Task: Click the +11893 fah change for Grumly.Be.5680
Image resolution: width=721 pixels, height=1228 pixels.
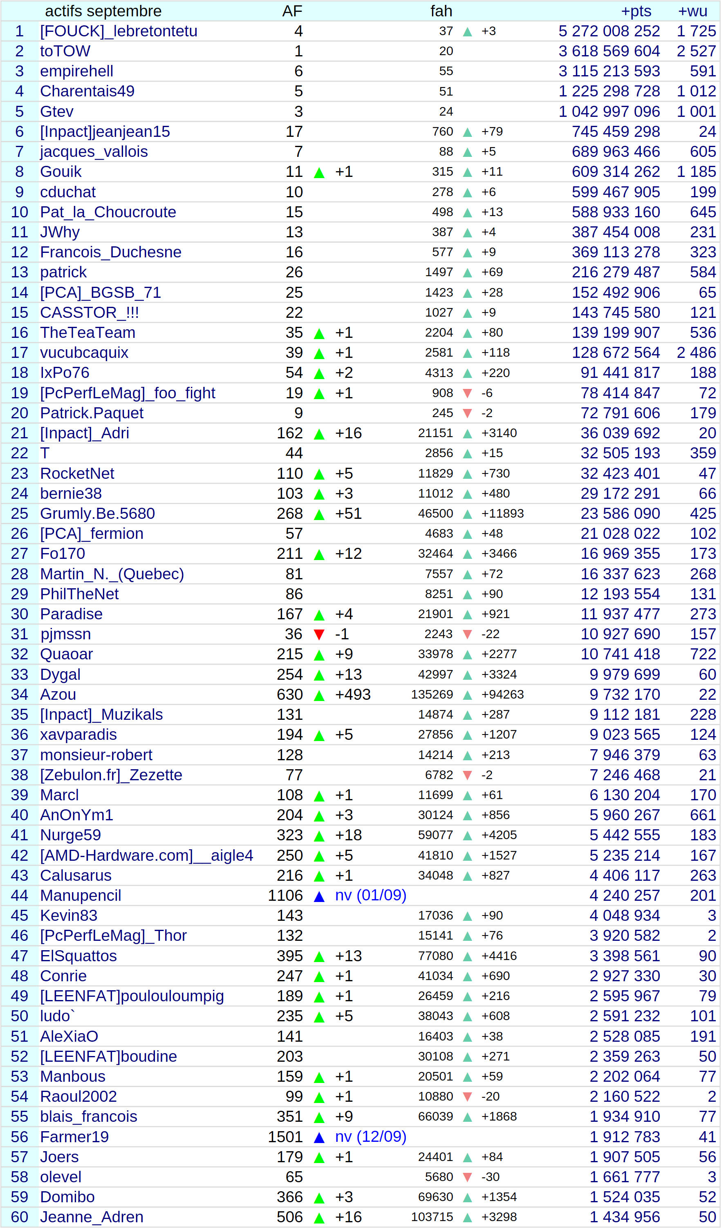Action: [x=503, y=514]
